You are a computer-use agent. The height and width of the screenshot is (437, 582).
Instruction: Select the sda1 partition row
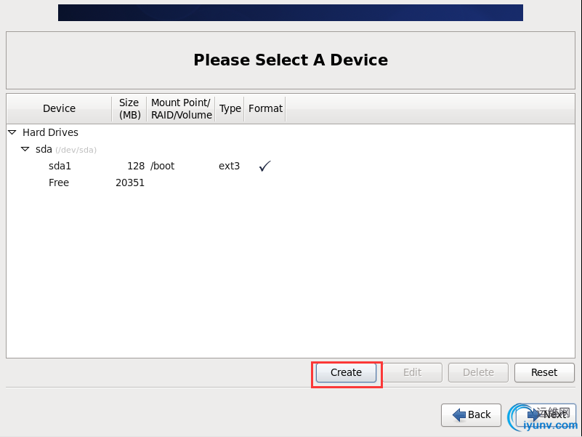(290, 166)
